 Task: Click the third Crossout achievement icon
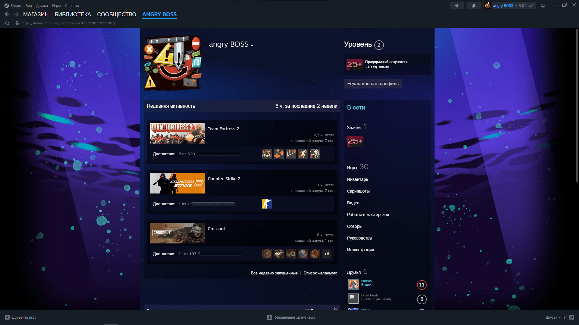291,254
